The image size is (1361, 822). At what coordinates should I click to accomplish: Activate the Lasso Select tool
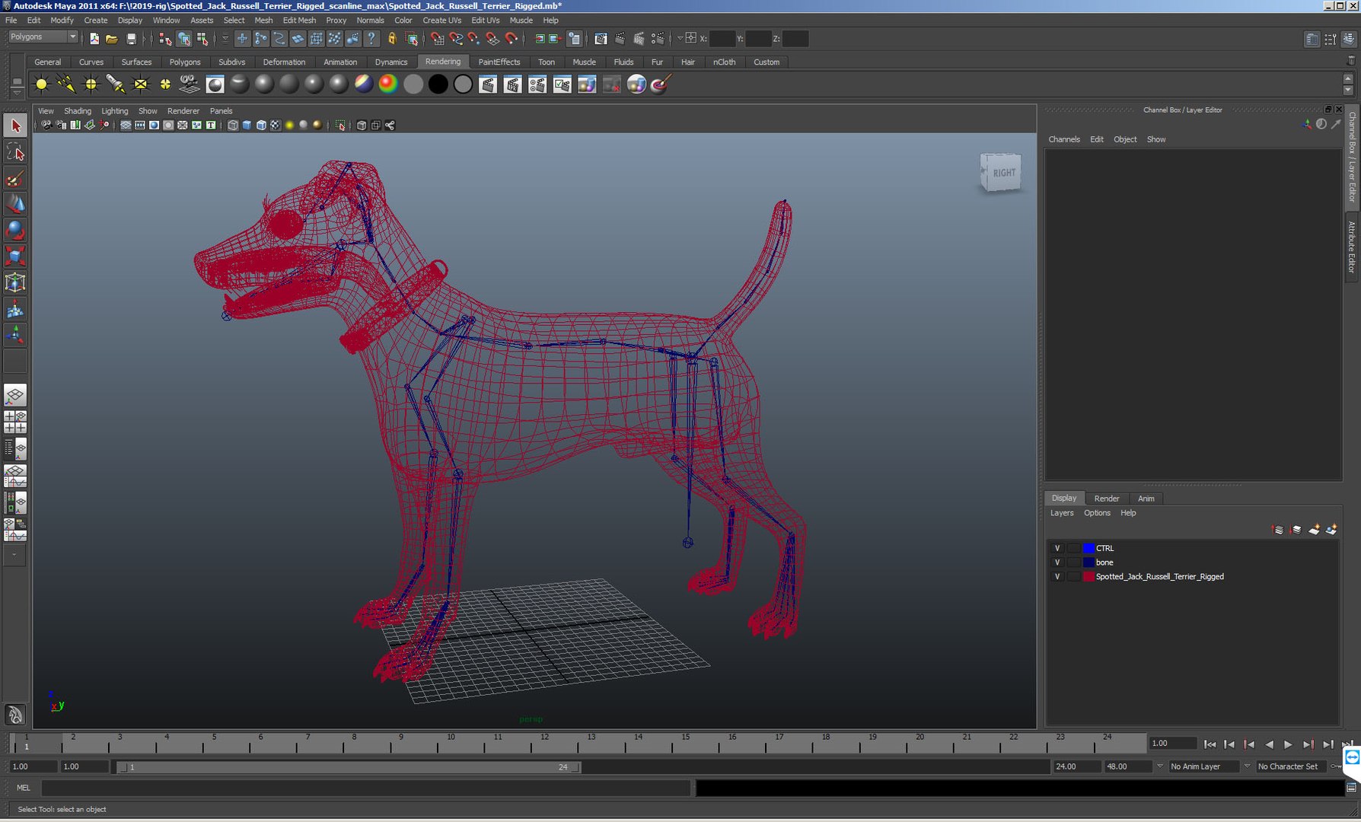click(x=15, y=152)
